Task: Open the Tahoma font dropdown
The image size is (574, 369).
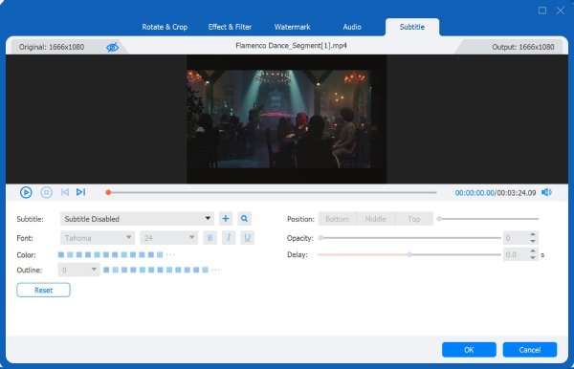Action: click(98, 238)
